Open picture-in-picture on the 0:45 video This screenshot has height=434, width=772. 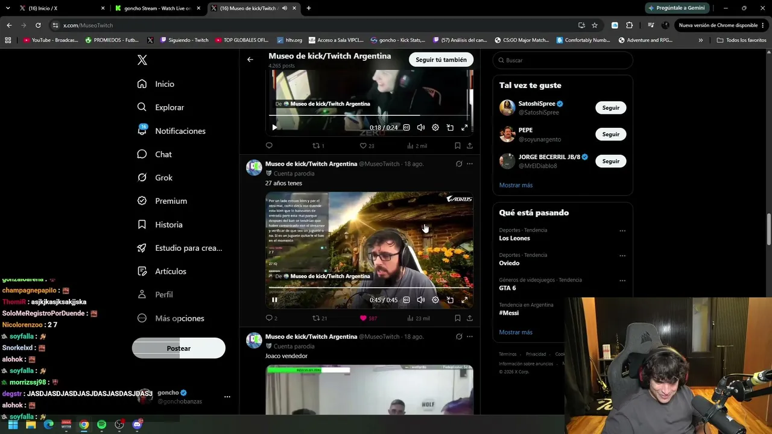pos(450,300)
